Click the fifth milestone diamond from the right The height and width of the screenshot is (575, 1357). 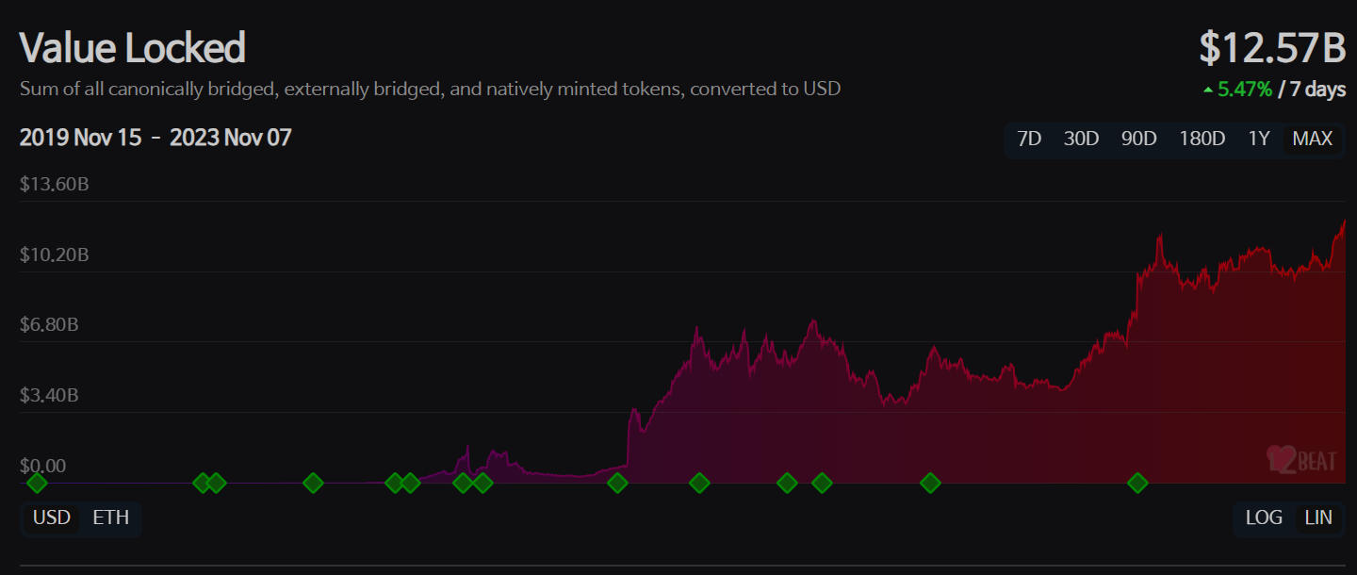point(699,484)
